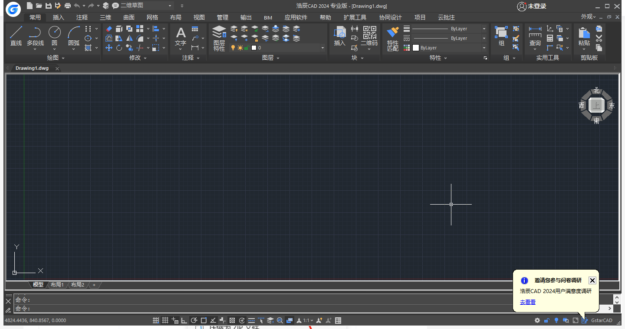
Task: Click the 去看看 survey link
Action: [x=527, y=302]
